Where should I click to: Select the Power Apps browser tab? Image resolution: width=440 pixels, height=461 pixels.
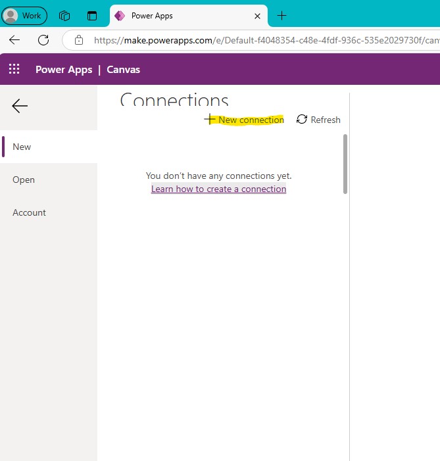(188, 16)
